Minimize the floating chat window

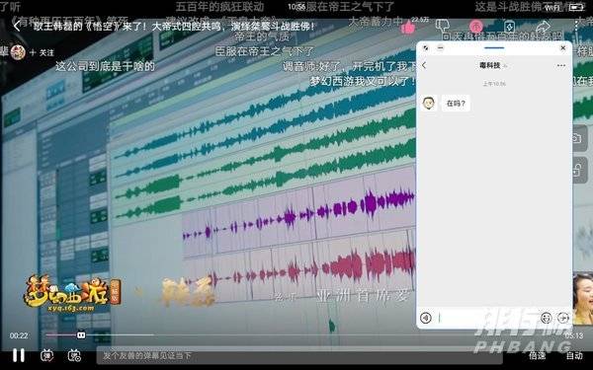(x=440, y=48)
